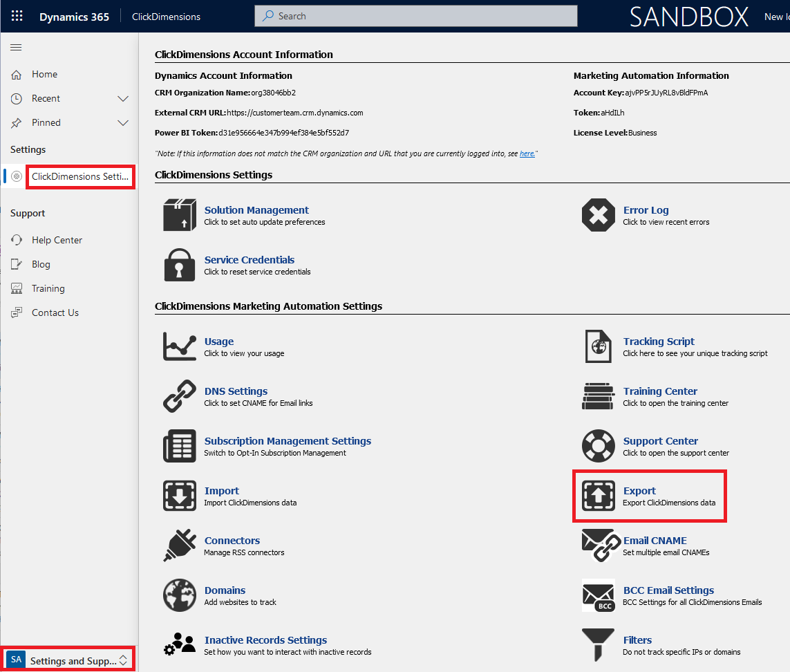
Task: Open the Usage link
Action: point(219,342)
